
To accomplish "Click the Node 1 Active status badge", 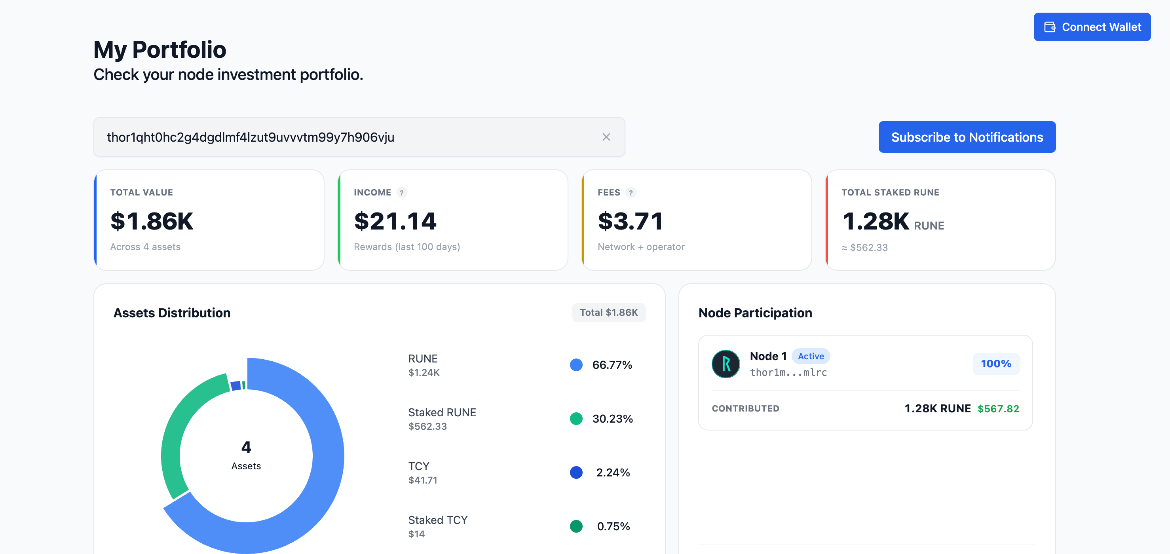I will click(x=811, y=357).
